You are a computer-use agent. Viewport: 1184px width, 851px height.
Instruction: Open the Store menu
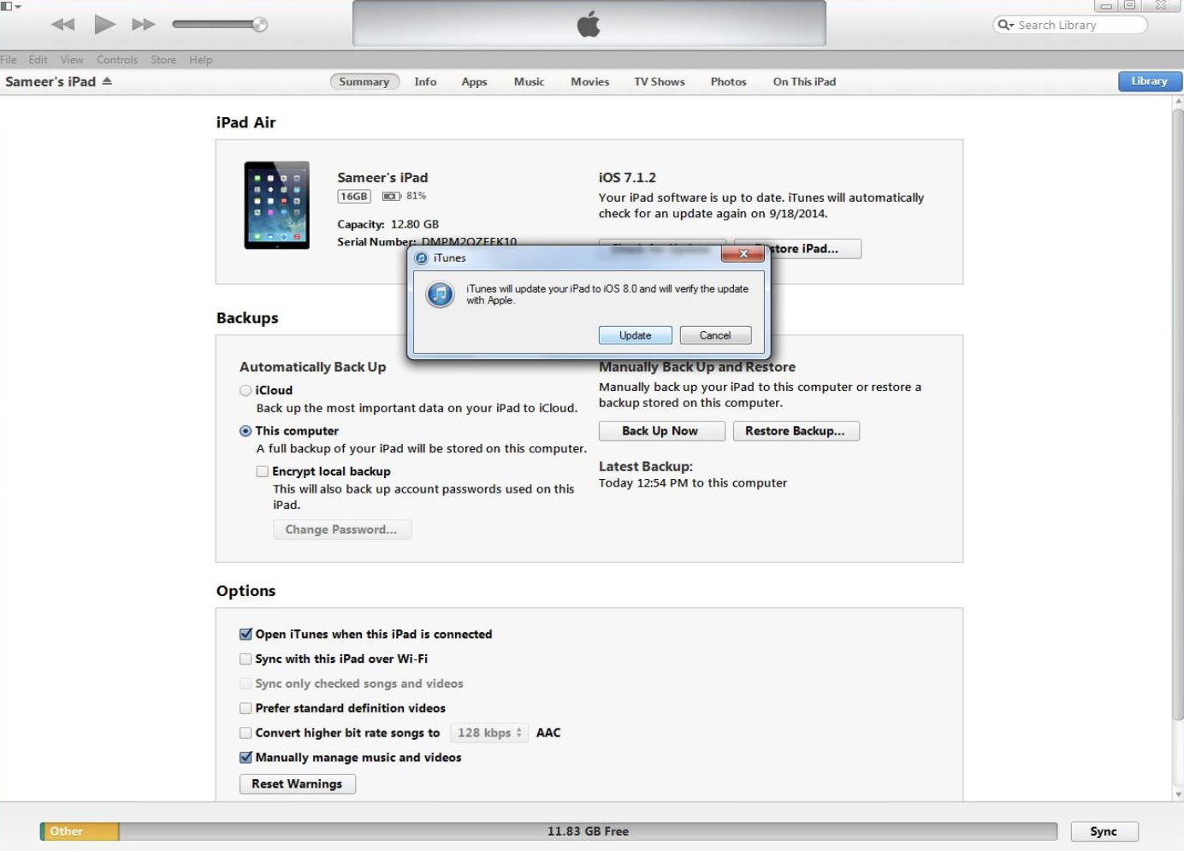tap(163, 59)
